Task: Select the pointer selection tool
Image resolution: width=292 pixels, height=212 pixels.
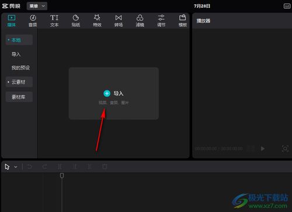Action: point(7,167)
